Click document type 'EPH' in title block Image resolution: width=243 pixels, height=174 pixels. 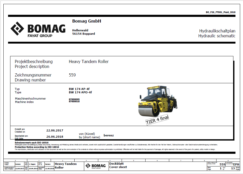pyautogui.click(x=236, y=164)
